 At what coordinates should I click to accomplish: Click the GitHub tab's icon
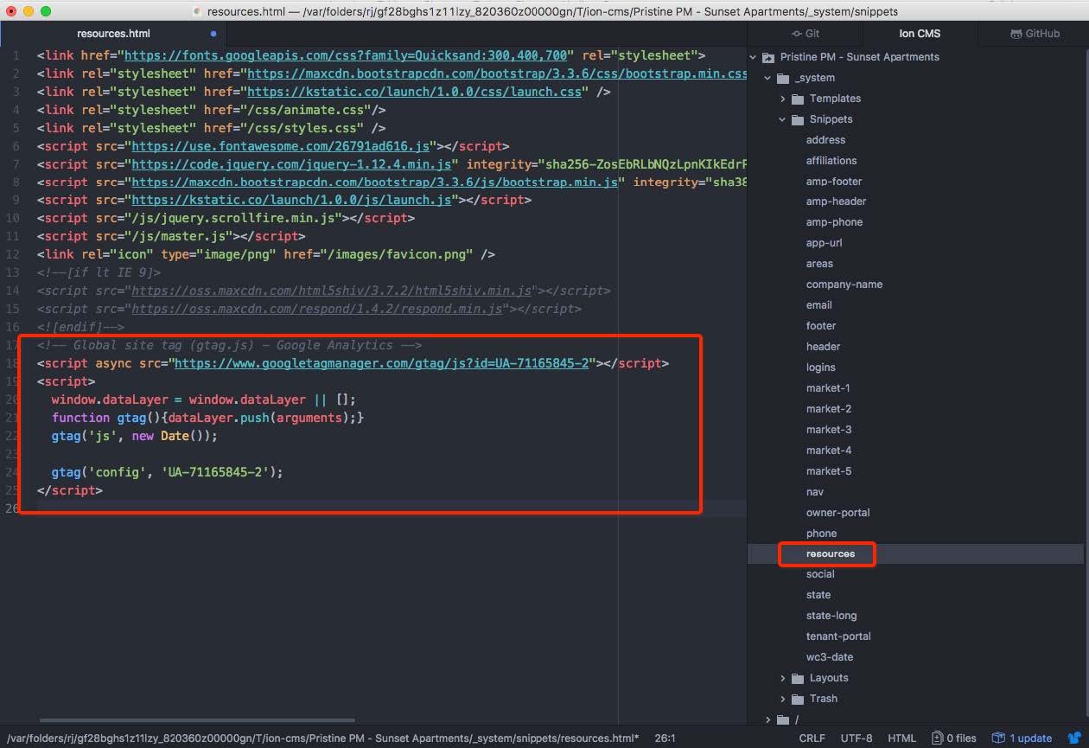pos(1016,34)
